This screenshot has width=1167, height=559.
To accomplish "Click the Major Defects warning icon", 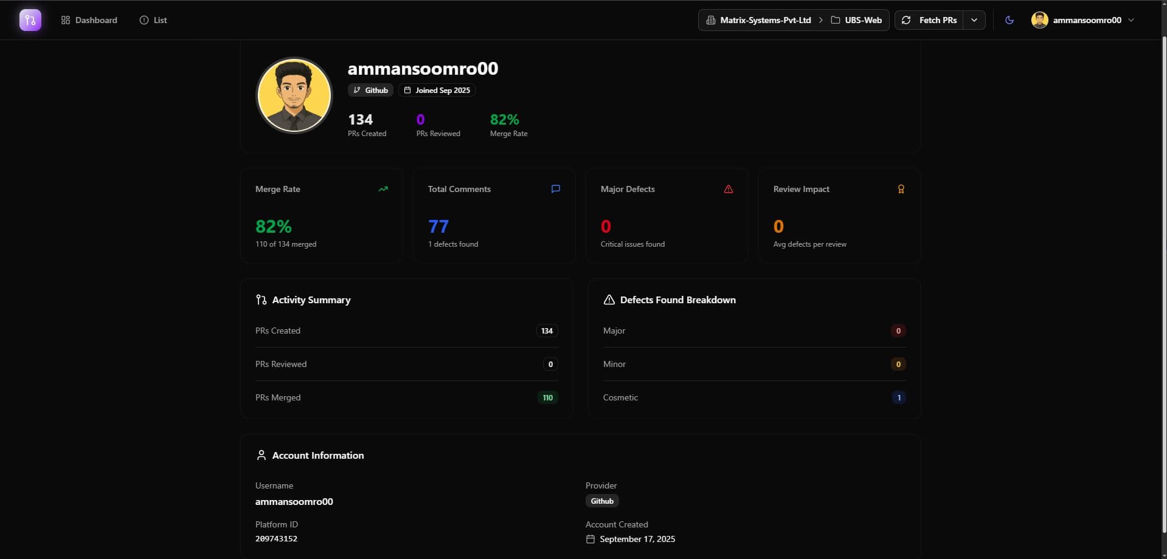I will tap(729, 189).
